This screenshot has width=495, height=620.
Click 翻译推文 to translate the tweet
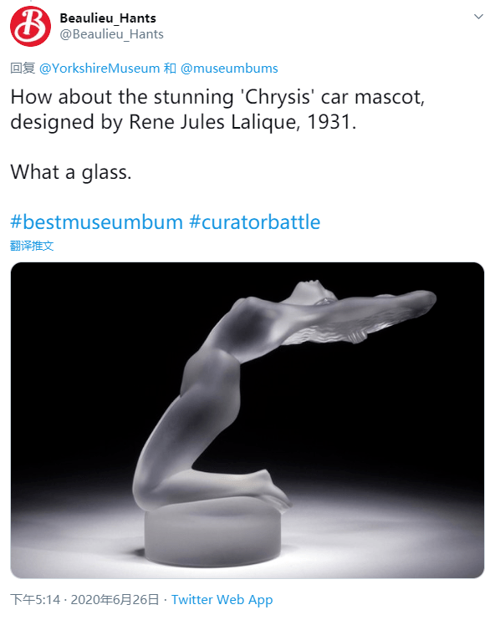(x=32, y=246)
